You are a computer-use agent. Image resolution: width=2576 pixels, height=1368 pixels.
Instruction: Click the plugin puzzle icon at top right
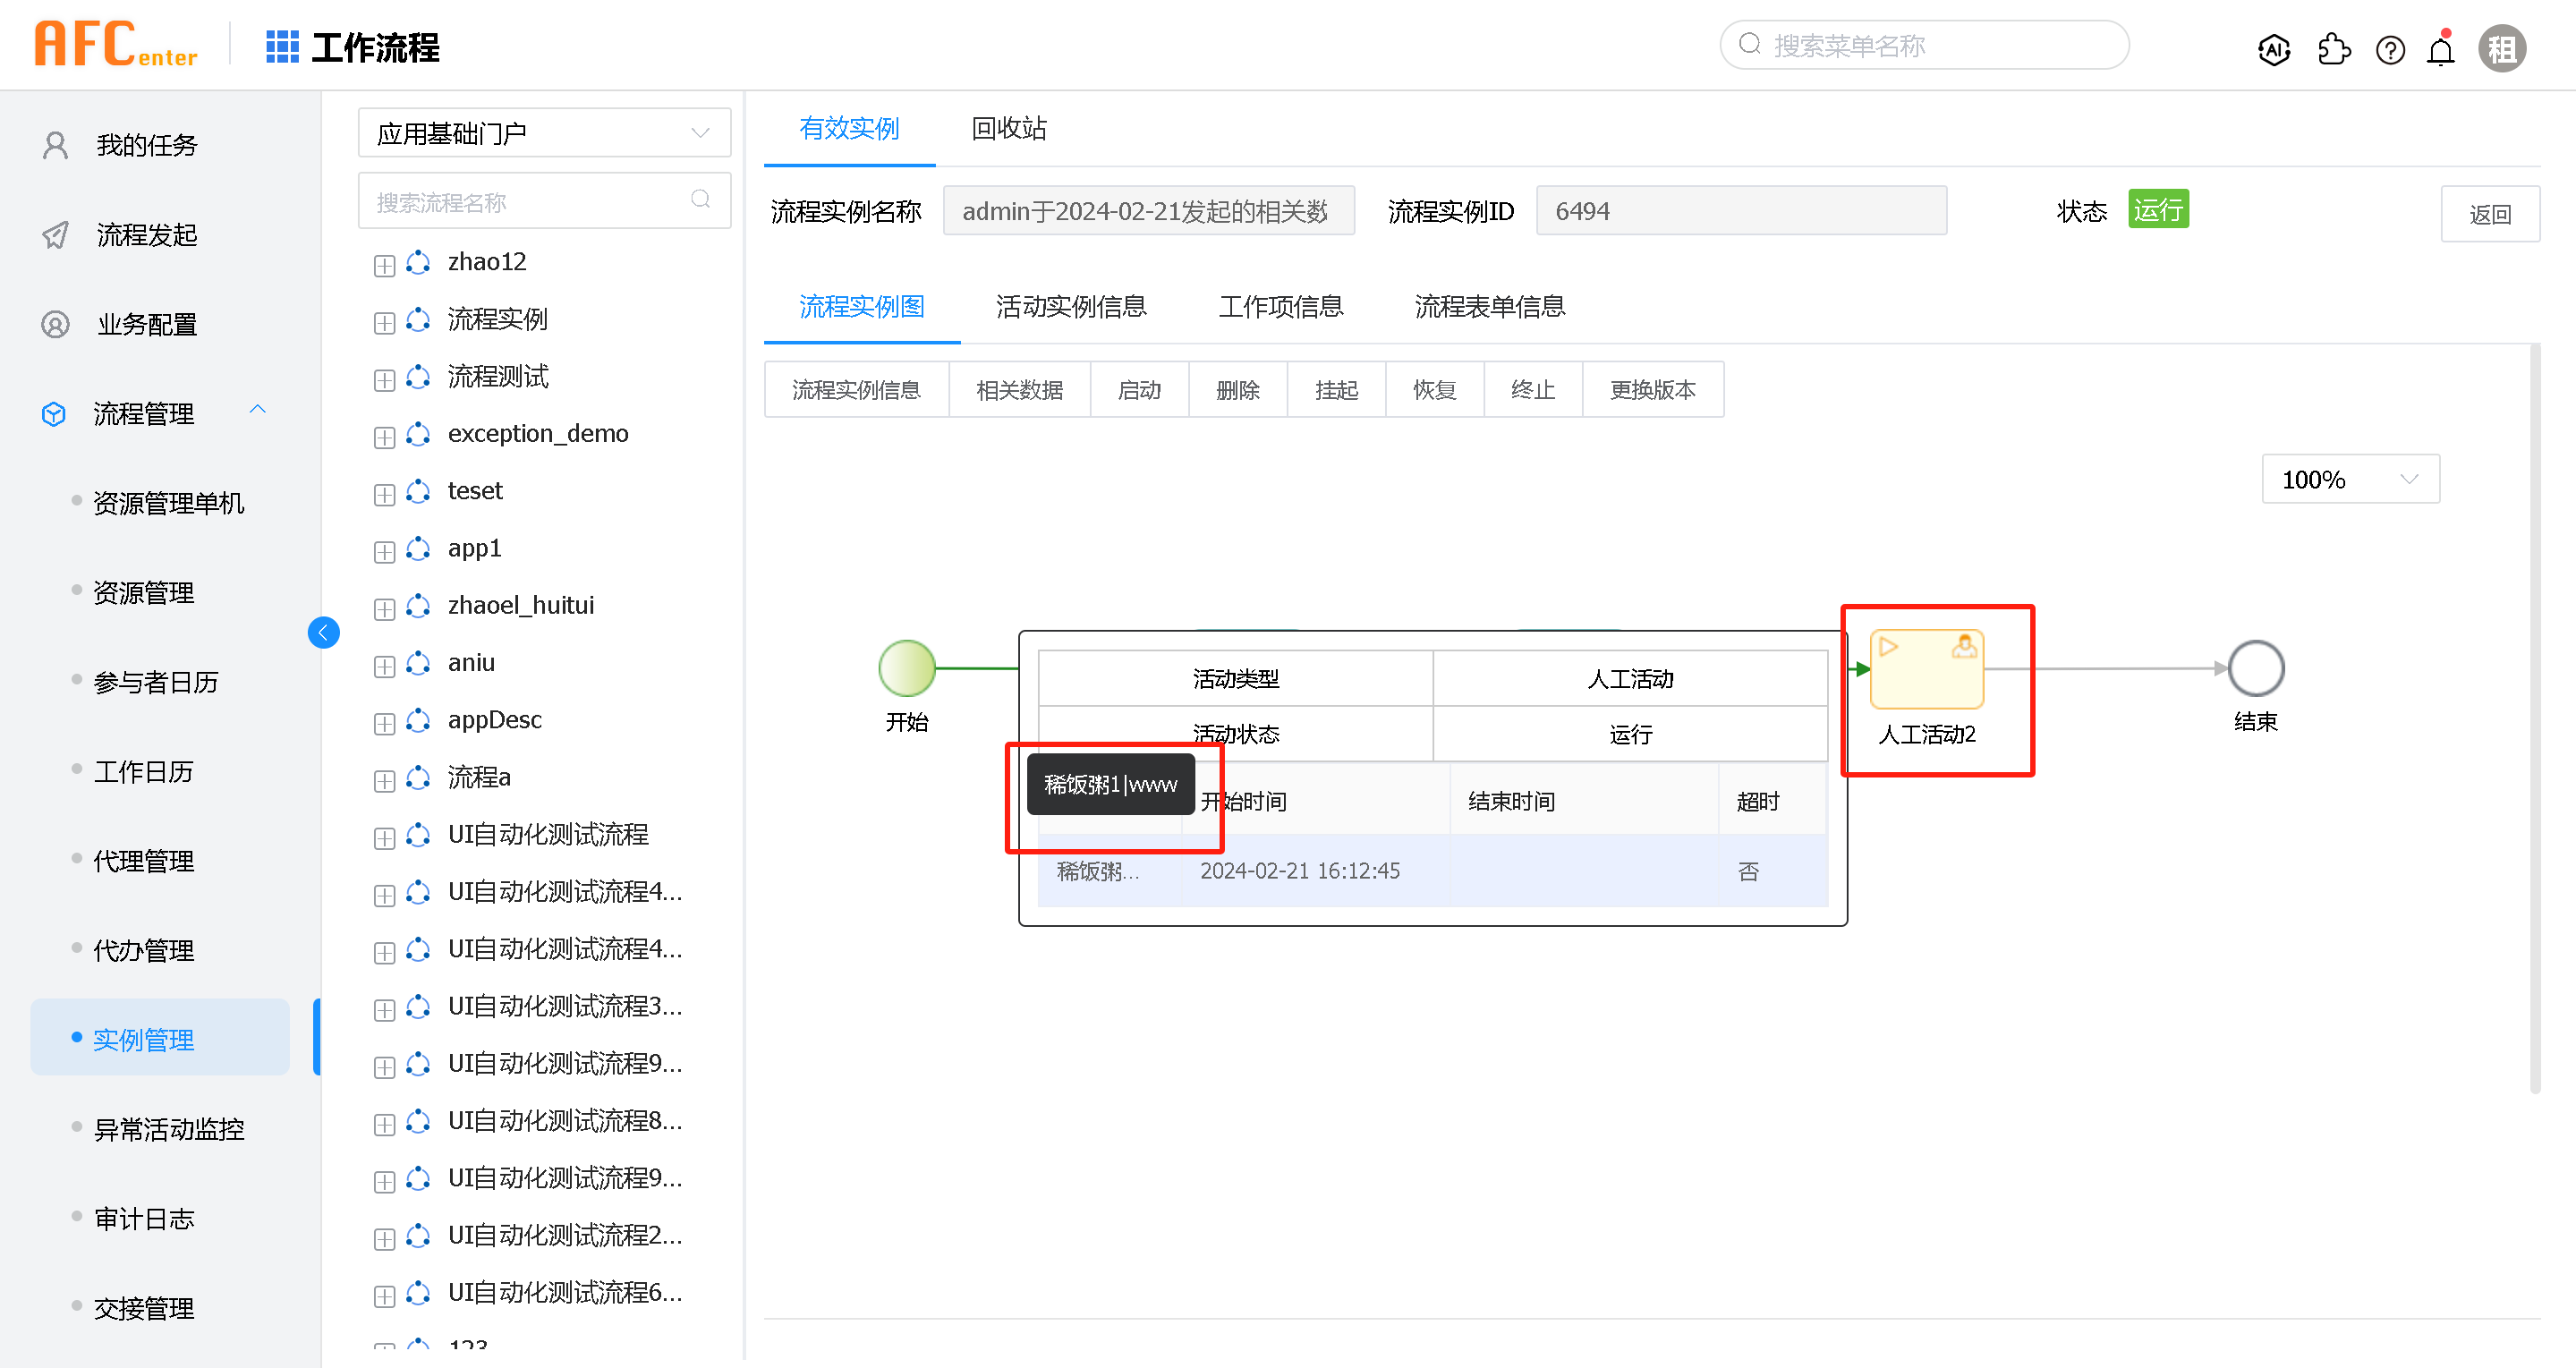2334,48
